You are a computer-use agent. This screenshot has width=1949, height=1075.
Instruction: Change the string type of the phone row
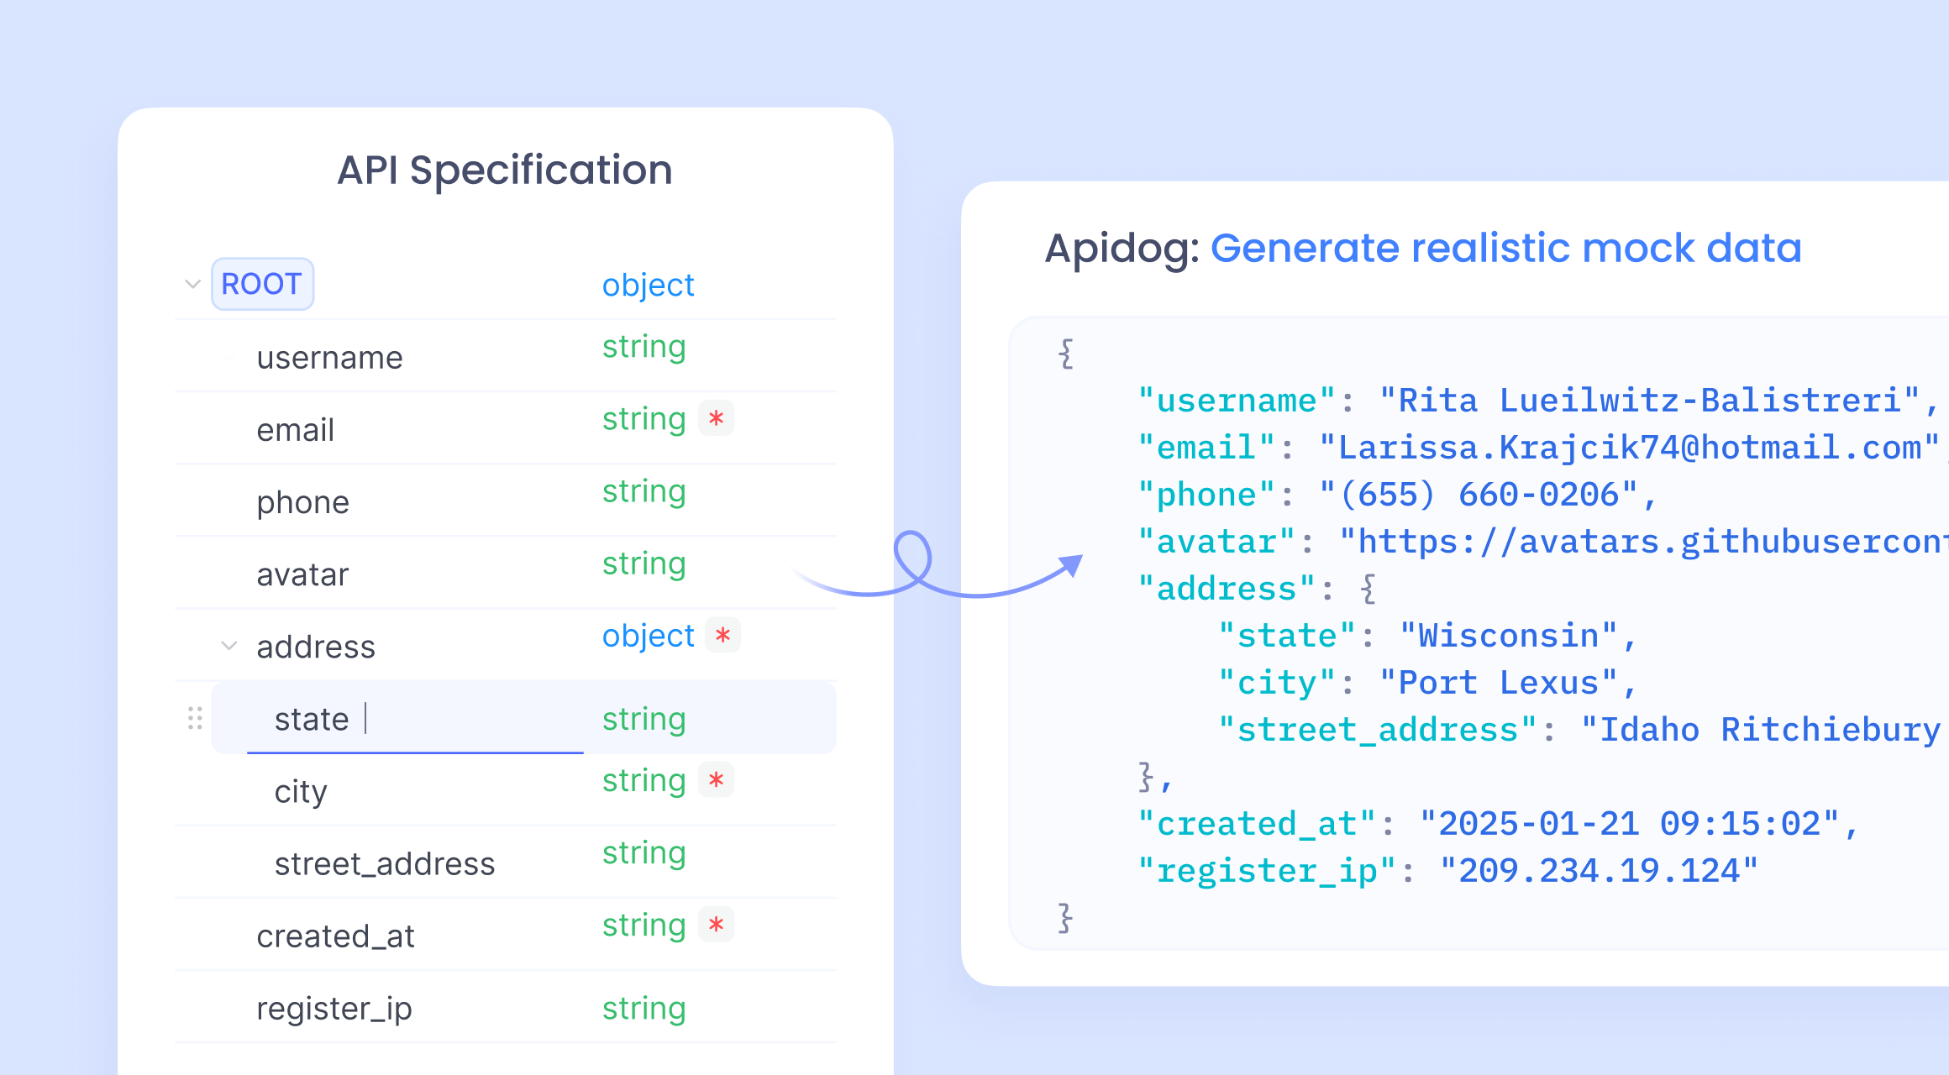pos(644,491)
